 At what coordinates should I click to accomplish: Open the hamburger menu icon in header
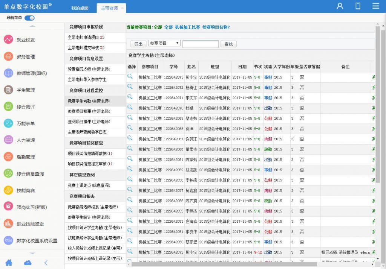pyautogui.click(x=376, y=6)
